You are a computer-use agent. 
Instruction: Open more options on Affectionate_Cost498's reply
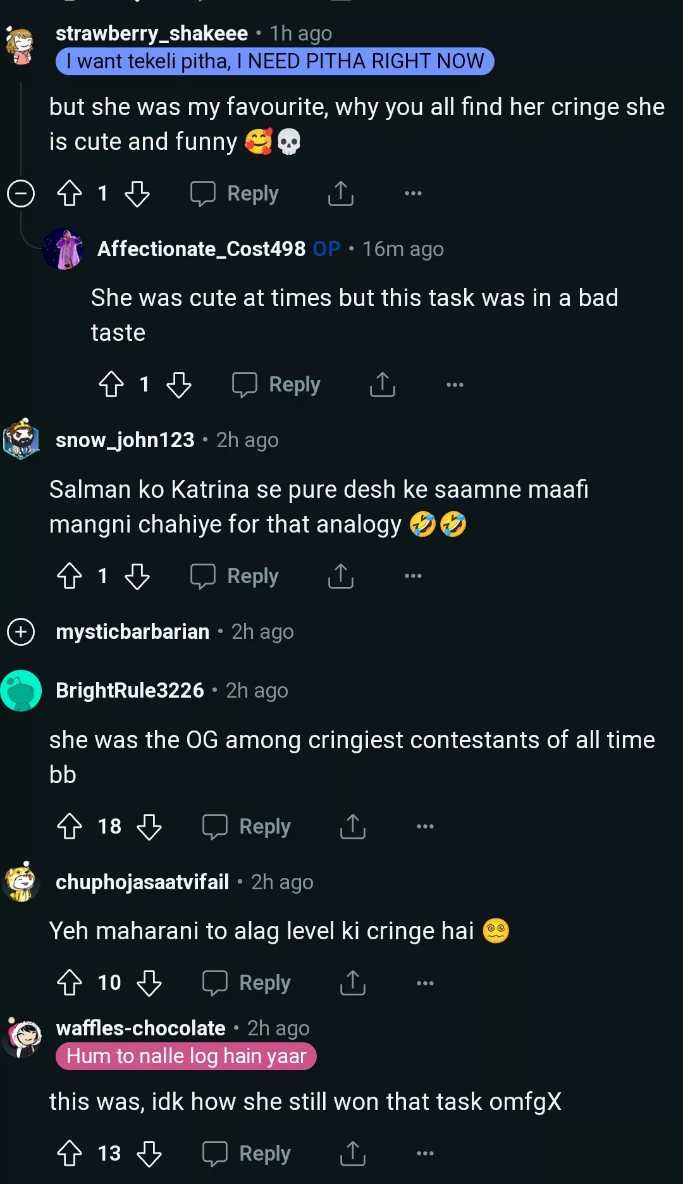[455, 385]
